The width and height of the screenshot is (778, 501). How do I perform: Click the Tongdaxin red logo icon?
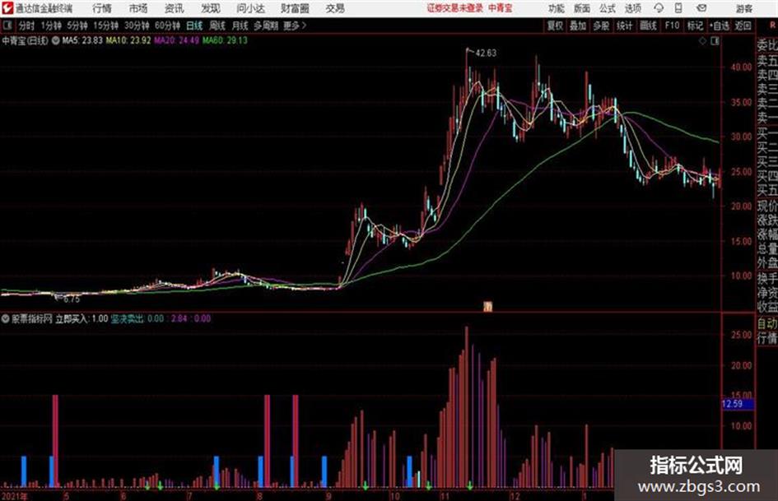7,8
